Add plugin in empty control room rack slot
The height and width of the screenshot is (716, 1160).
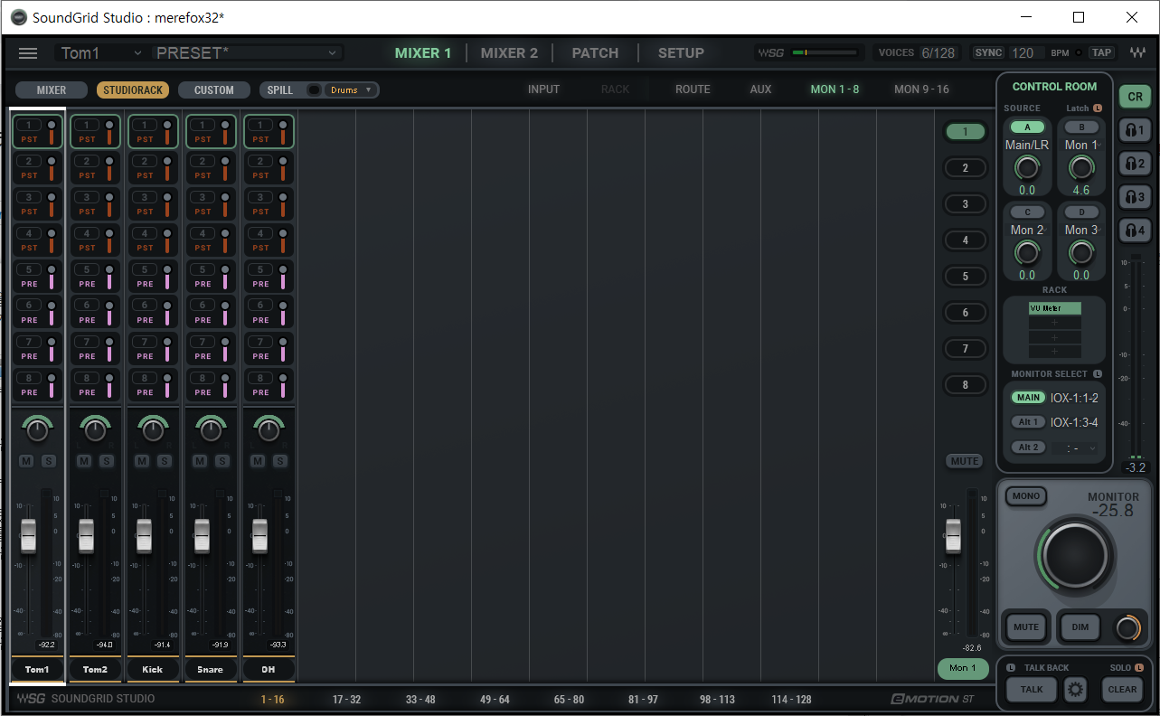tap(1054, 323)
